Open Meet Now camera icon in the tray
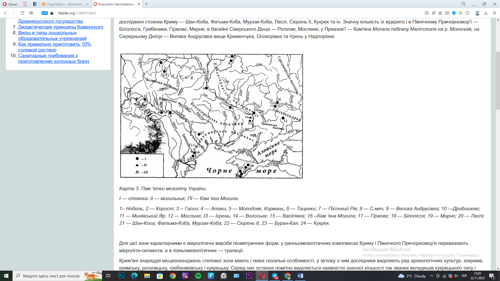Screen dimensions: 500x281 438,276
